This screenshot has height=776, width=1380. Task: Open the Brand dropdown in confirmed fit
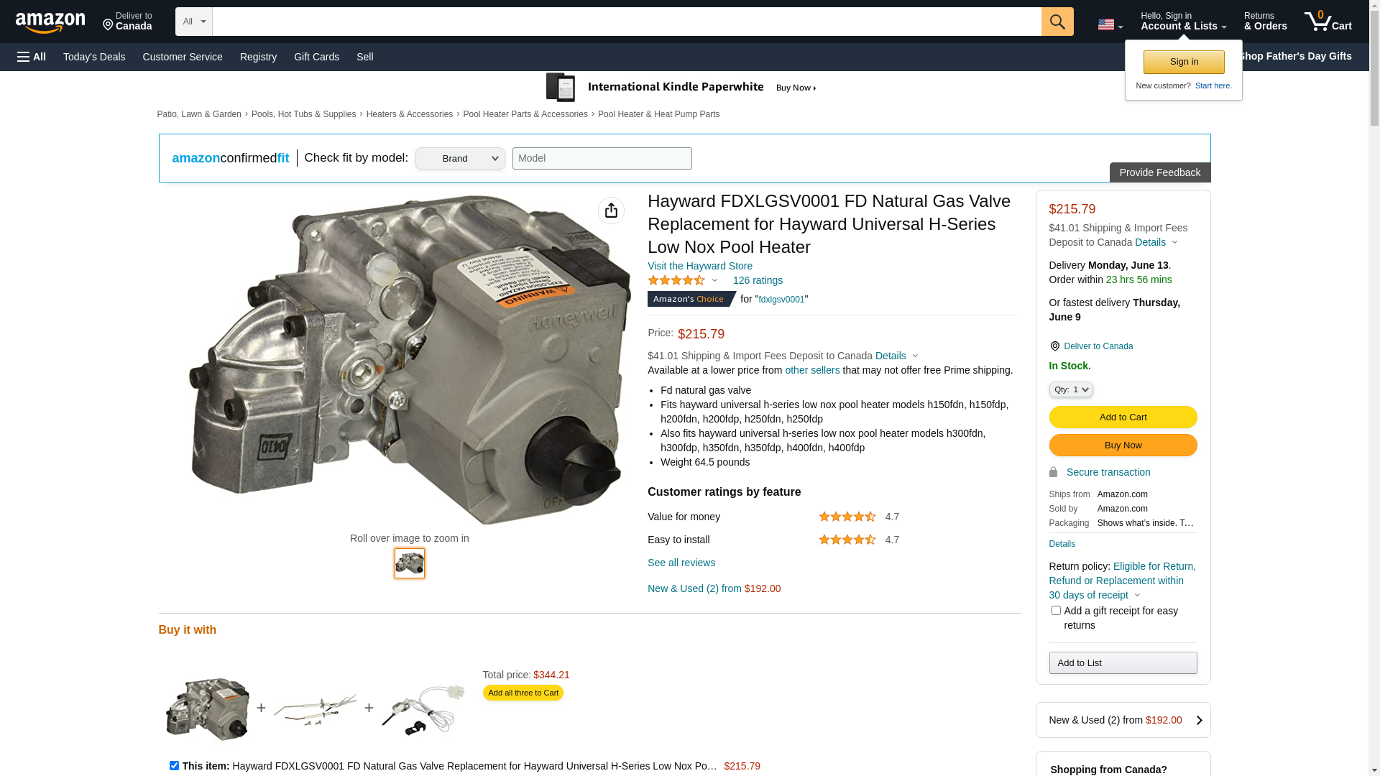pyautogui.click(x=460, y=159)
